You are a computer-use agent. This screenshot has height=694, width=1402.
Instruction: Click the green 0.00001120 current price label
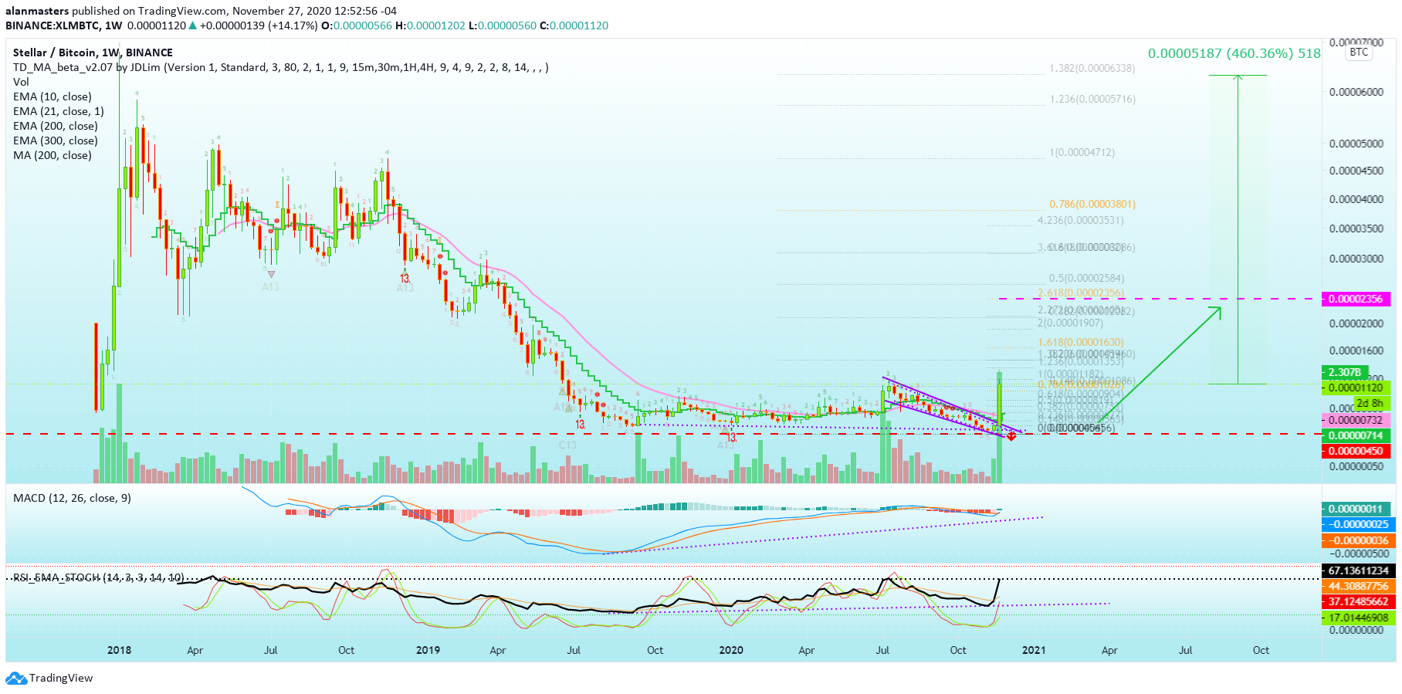point(1356,388)
